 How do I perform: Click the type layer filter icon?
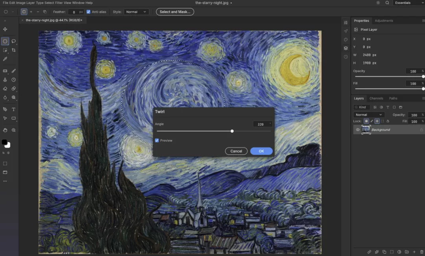(x=388, y=107)
